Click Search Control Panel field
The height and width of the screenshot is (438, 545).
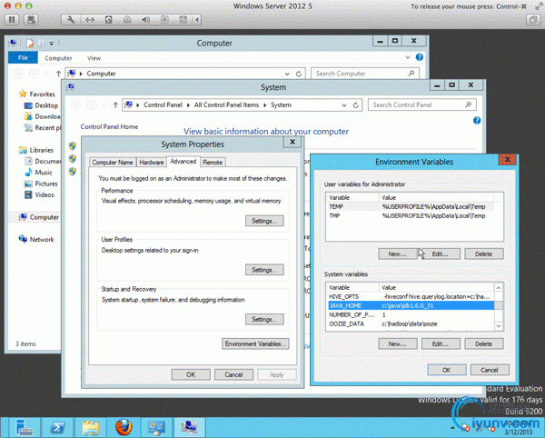pyautogui.click(x=422, y=105)
